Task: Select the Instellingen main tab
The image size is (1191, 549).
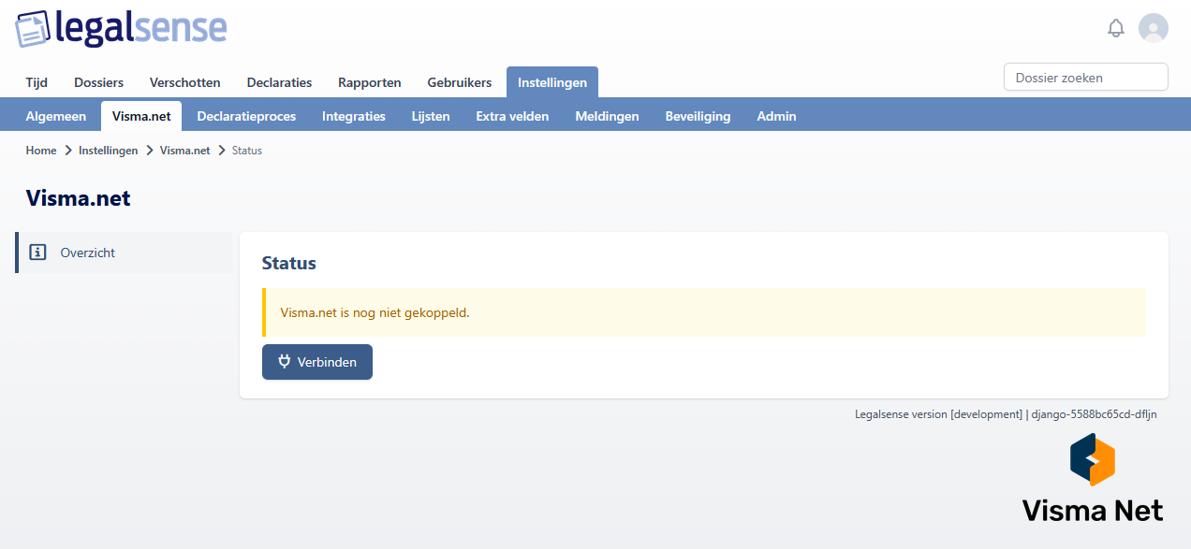Action: pyautogui.click(x=552, y=82)
